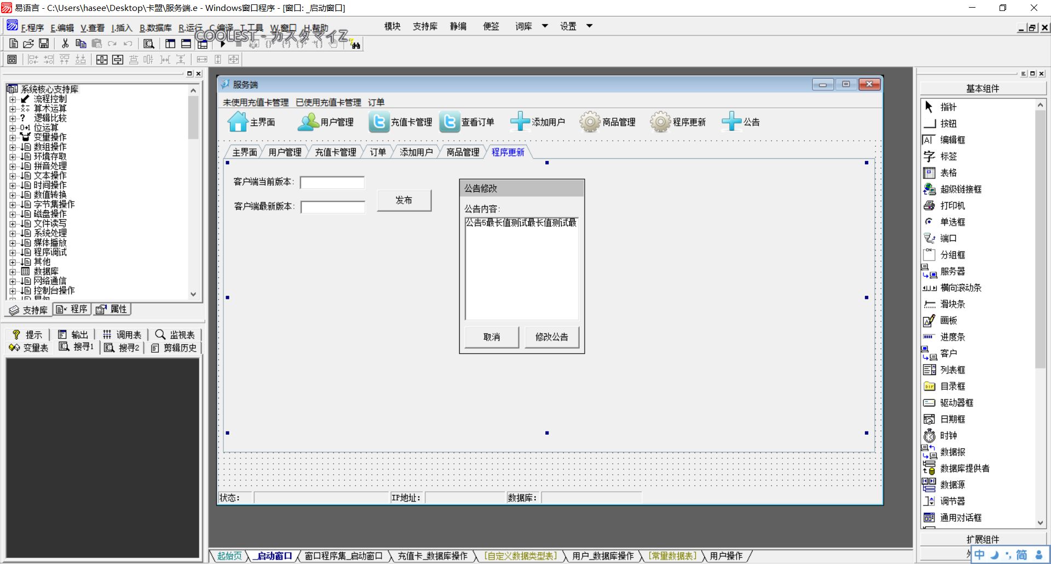
Task: Switch to the 用户管理 tab
Action: [x=285, y=152]
